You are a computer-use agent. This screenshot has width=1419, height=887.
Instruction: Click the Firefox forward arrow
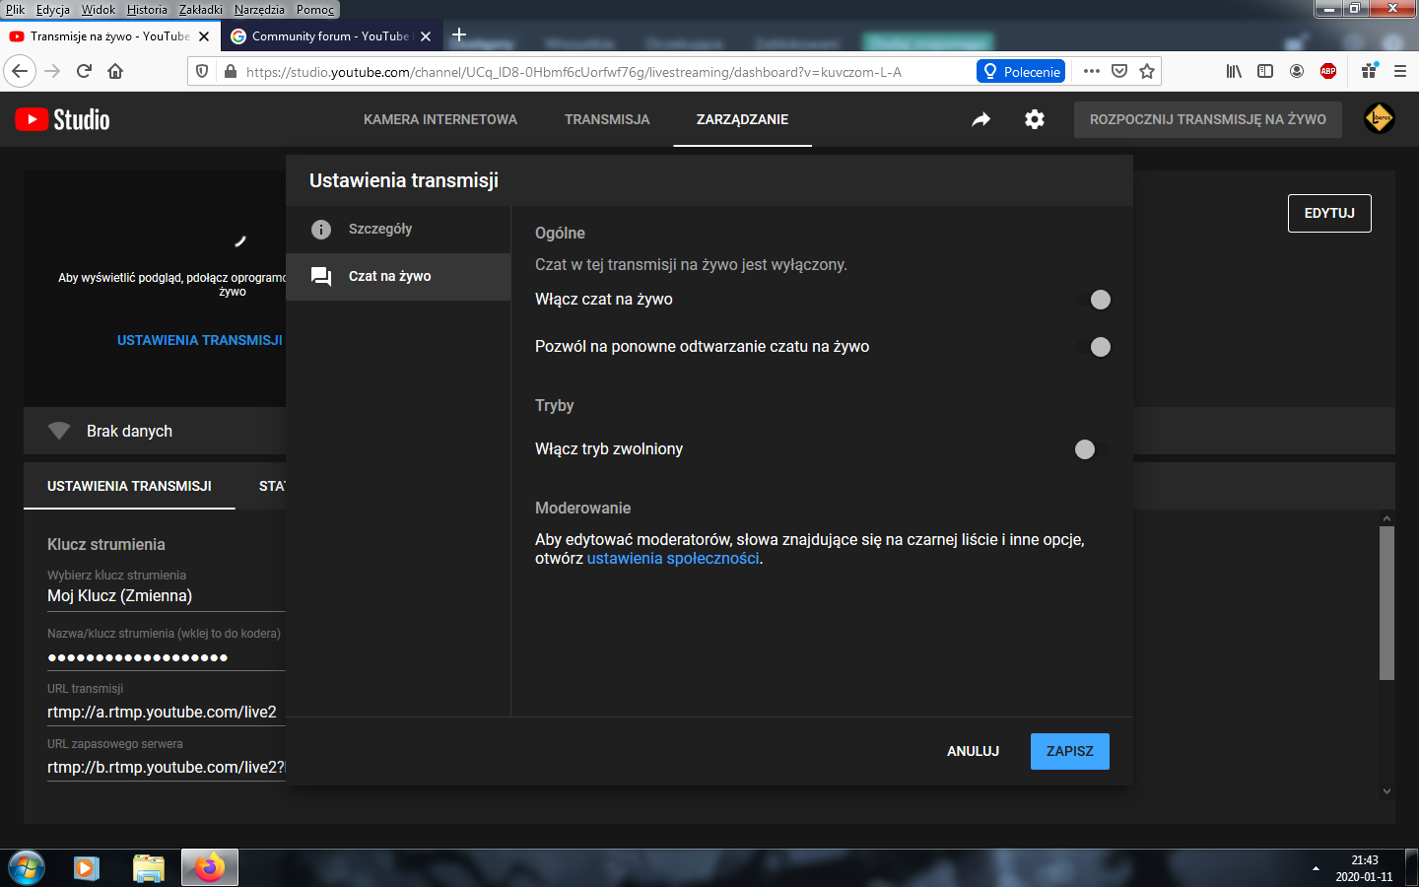point(52,71)
